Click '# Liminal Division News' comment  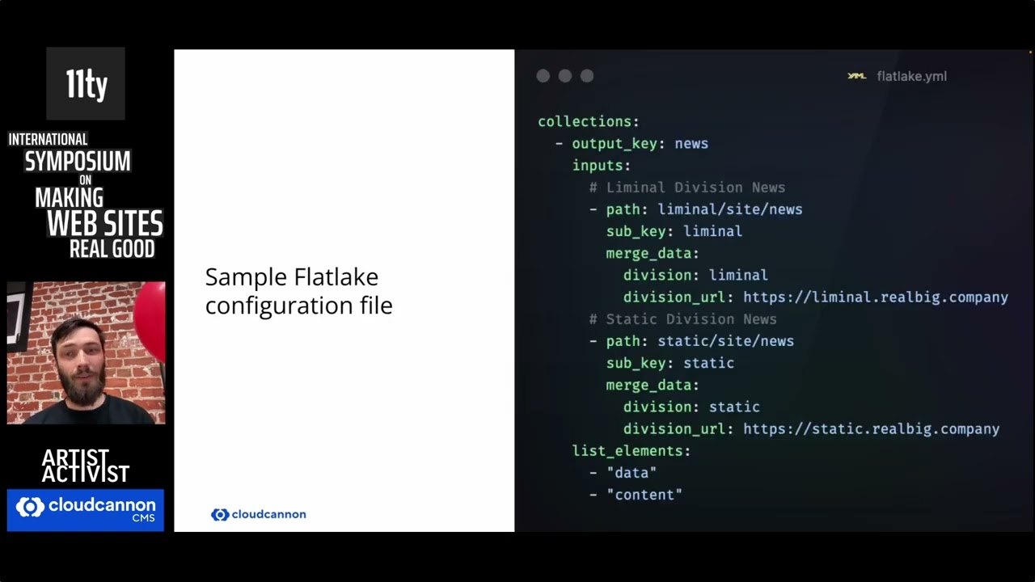[x=687, y=187]
